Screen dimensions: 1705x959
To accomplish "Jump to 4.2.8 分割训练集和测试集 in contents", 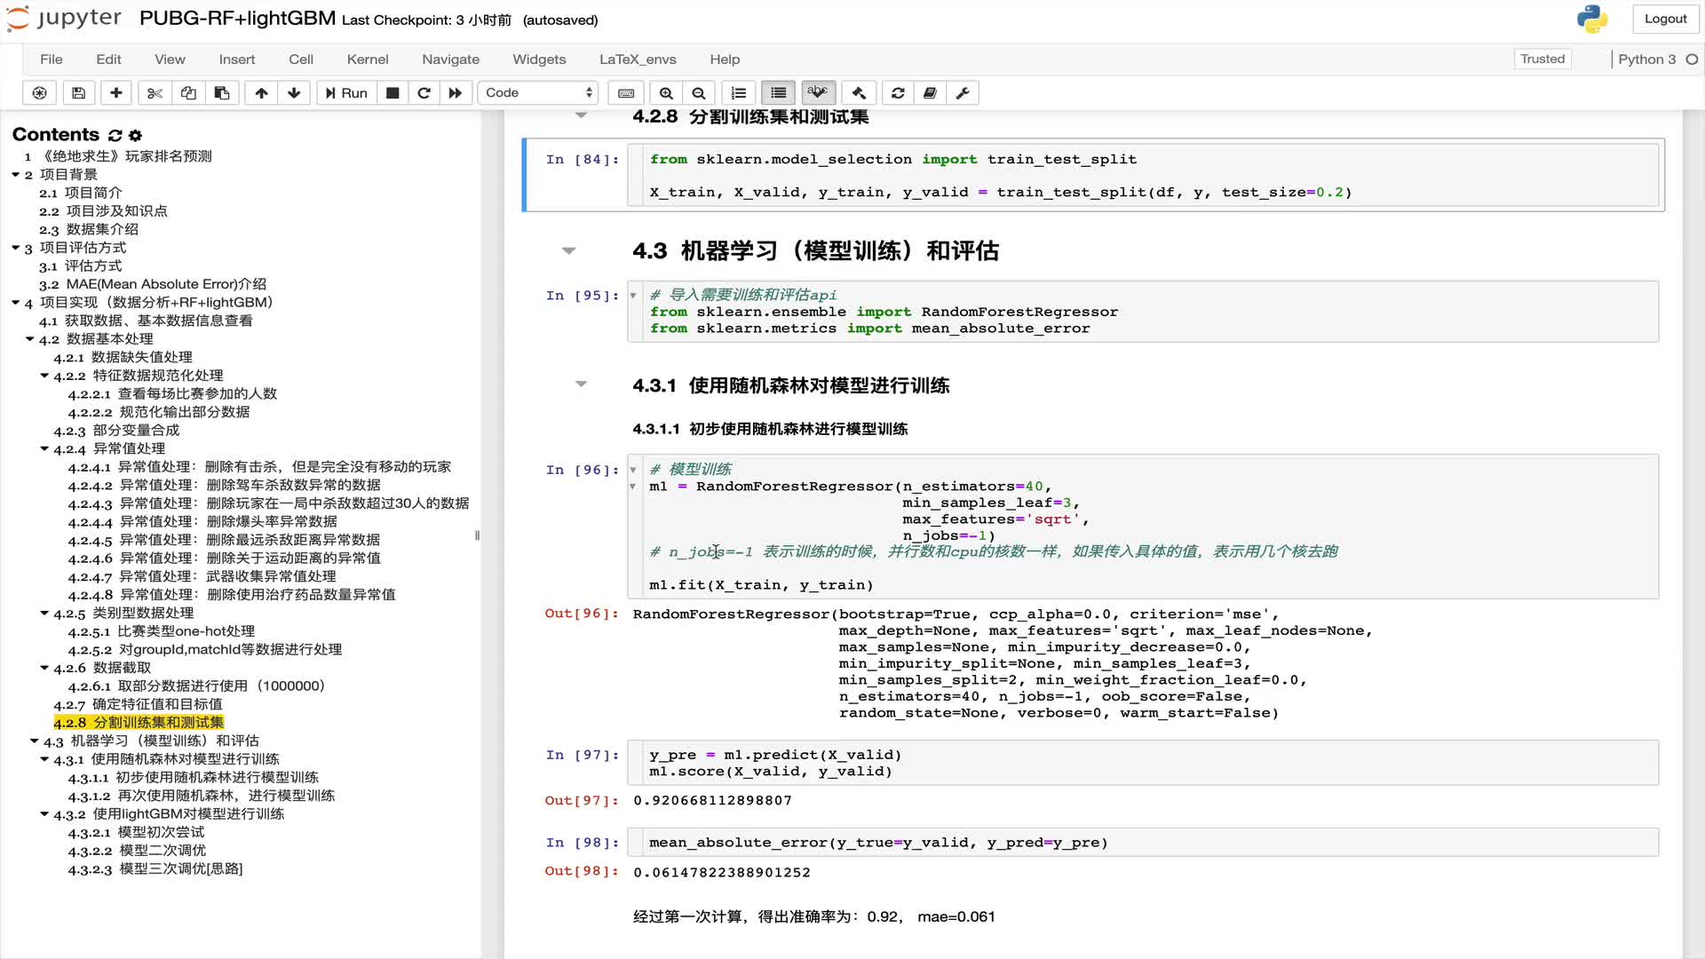I will (x=139, y=723).
